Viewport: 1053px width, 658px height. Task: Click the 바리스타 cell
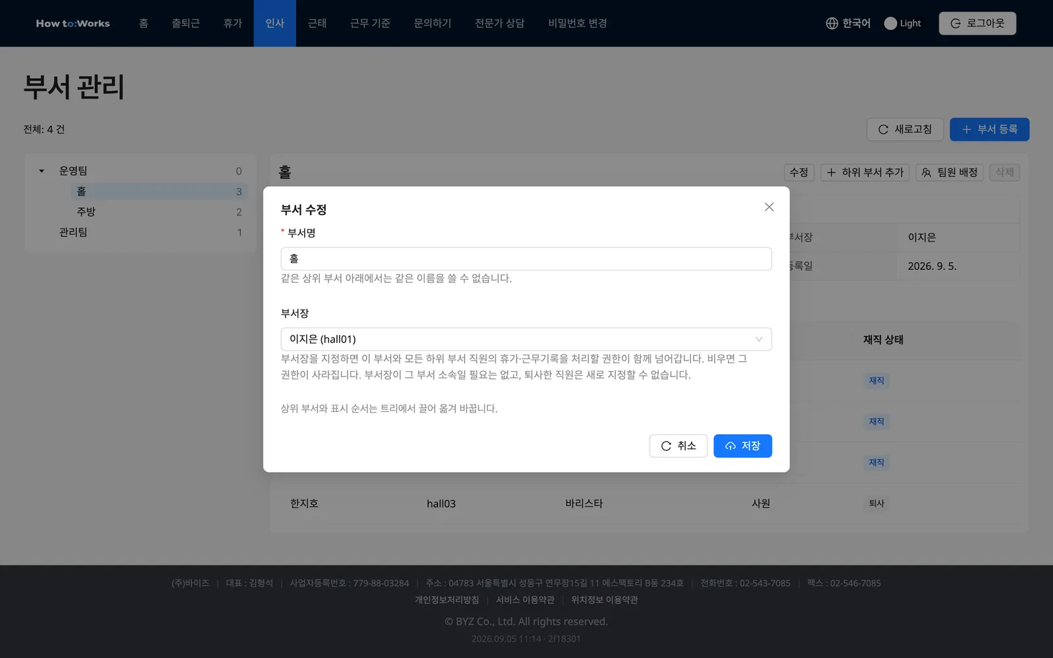[x=584, y=503]
